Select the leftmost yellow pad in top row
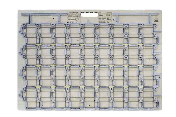 pyautogui.click(x=38, y=45)
